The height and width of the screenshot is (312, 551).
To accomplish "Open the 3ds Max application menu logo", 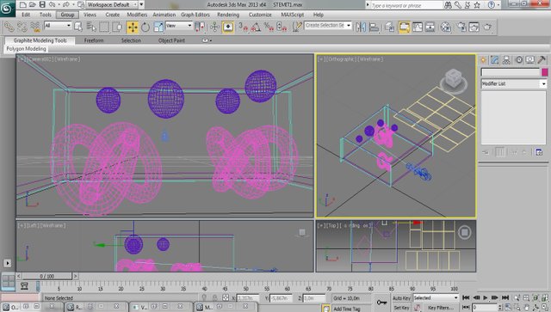I will click(7, 8).
